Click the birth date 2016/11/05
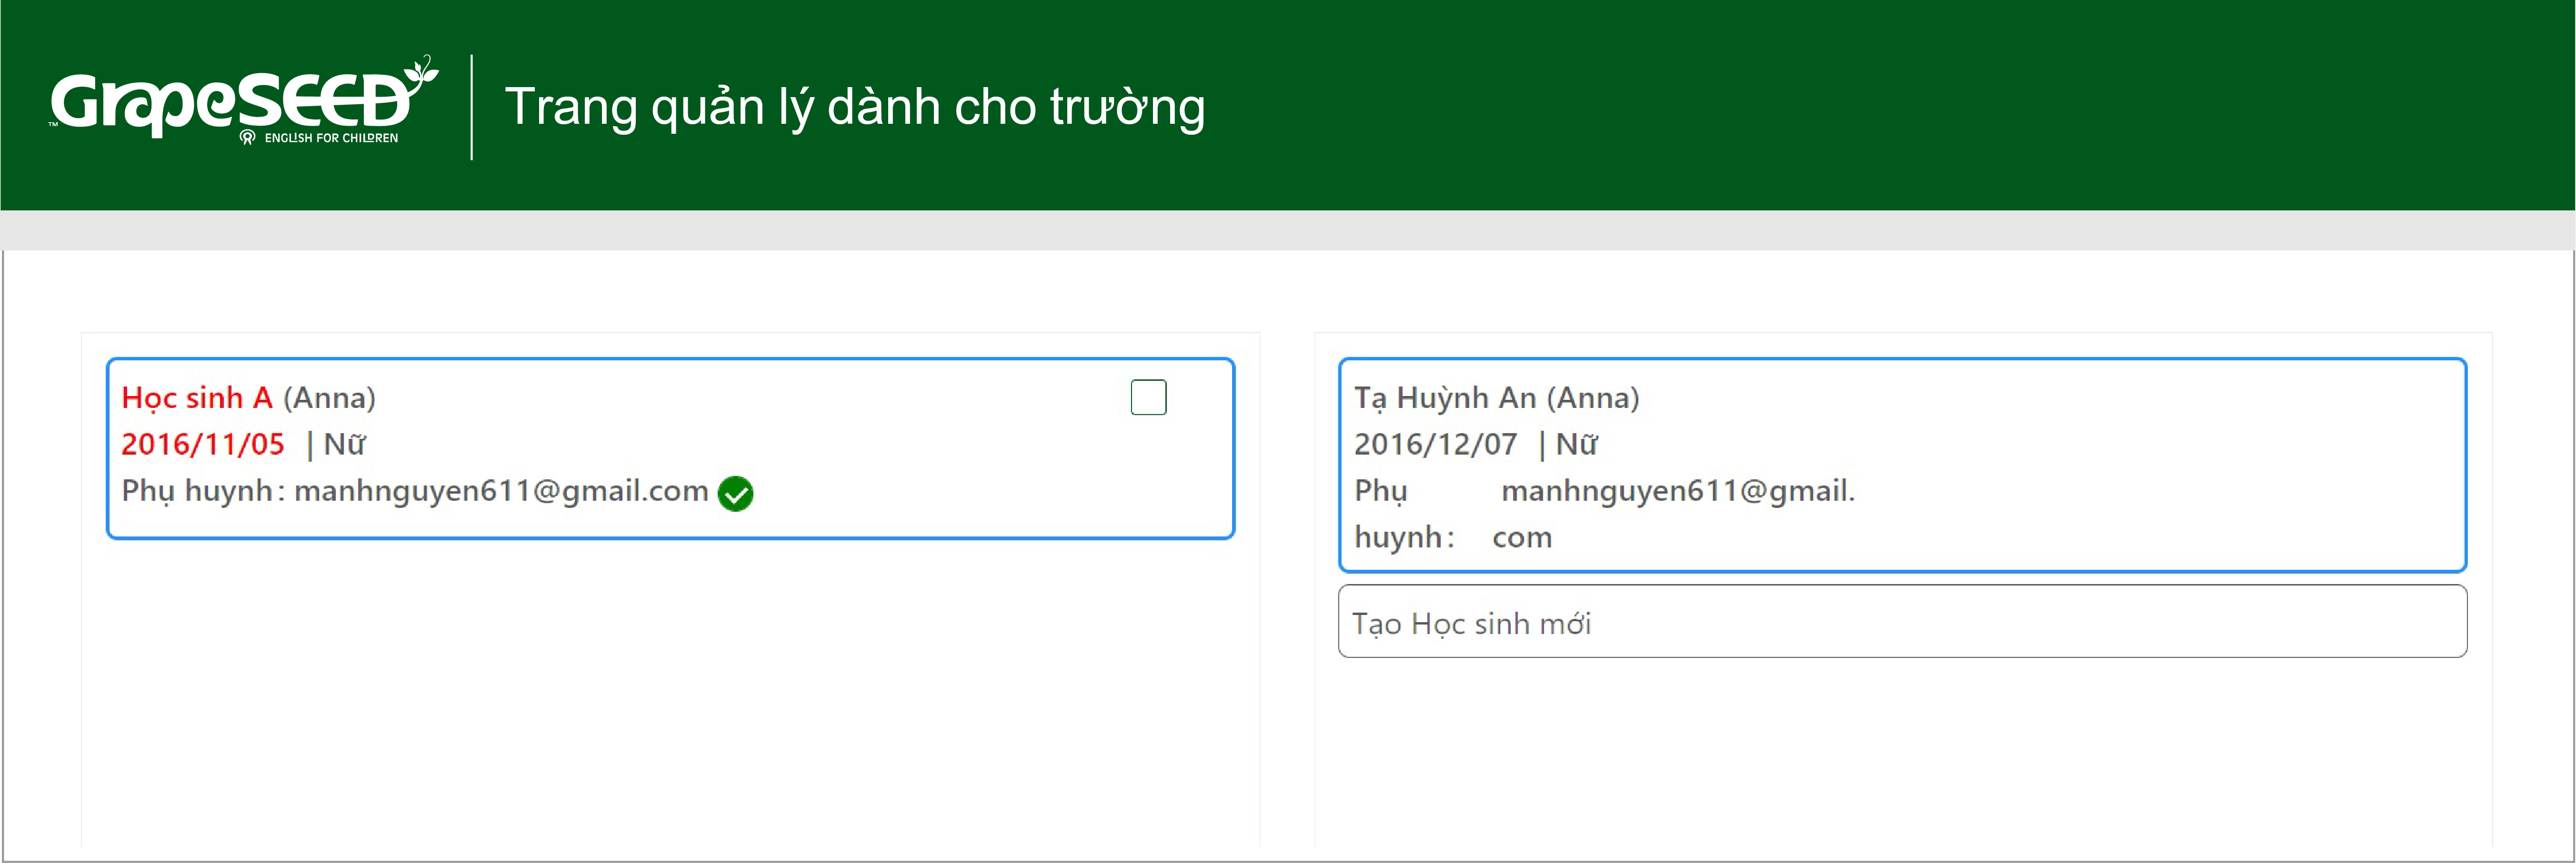The width and height of the screenshot is (2576, 863). tap(203, 444)
